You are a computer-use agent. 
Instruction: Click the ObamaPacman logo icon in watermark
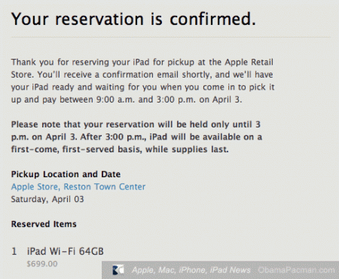point(118,270)
